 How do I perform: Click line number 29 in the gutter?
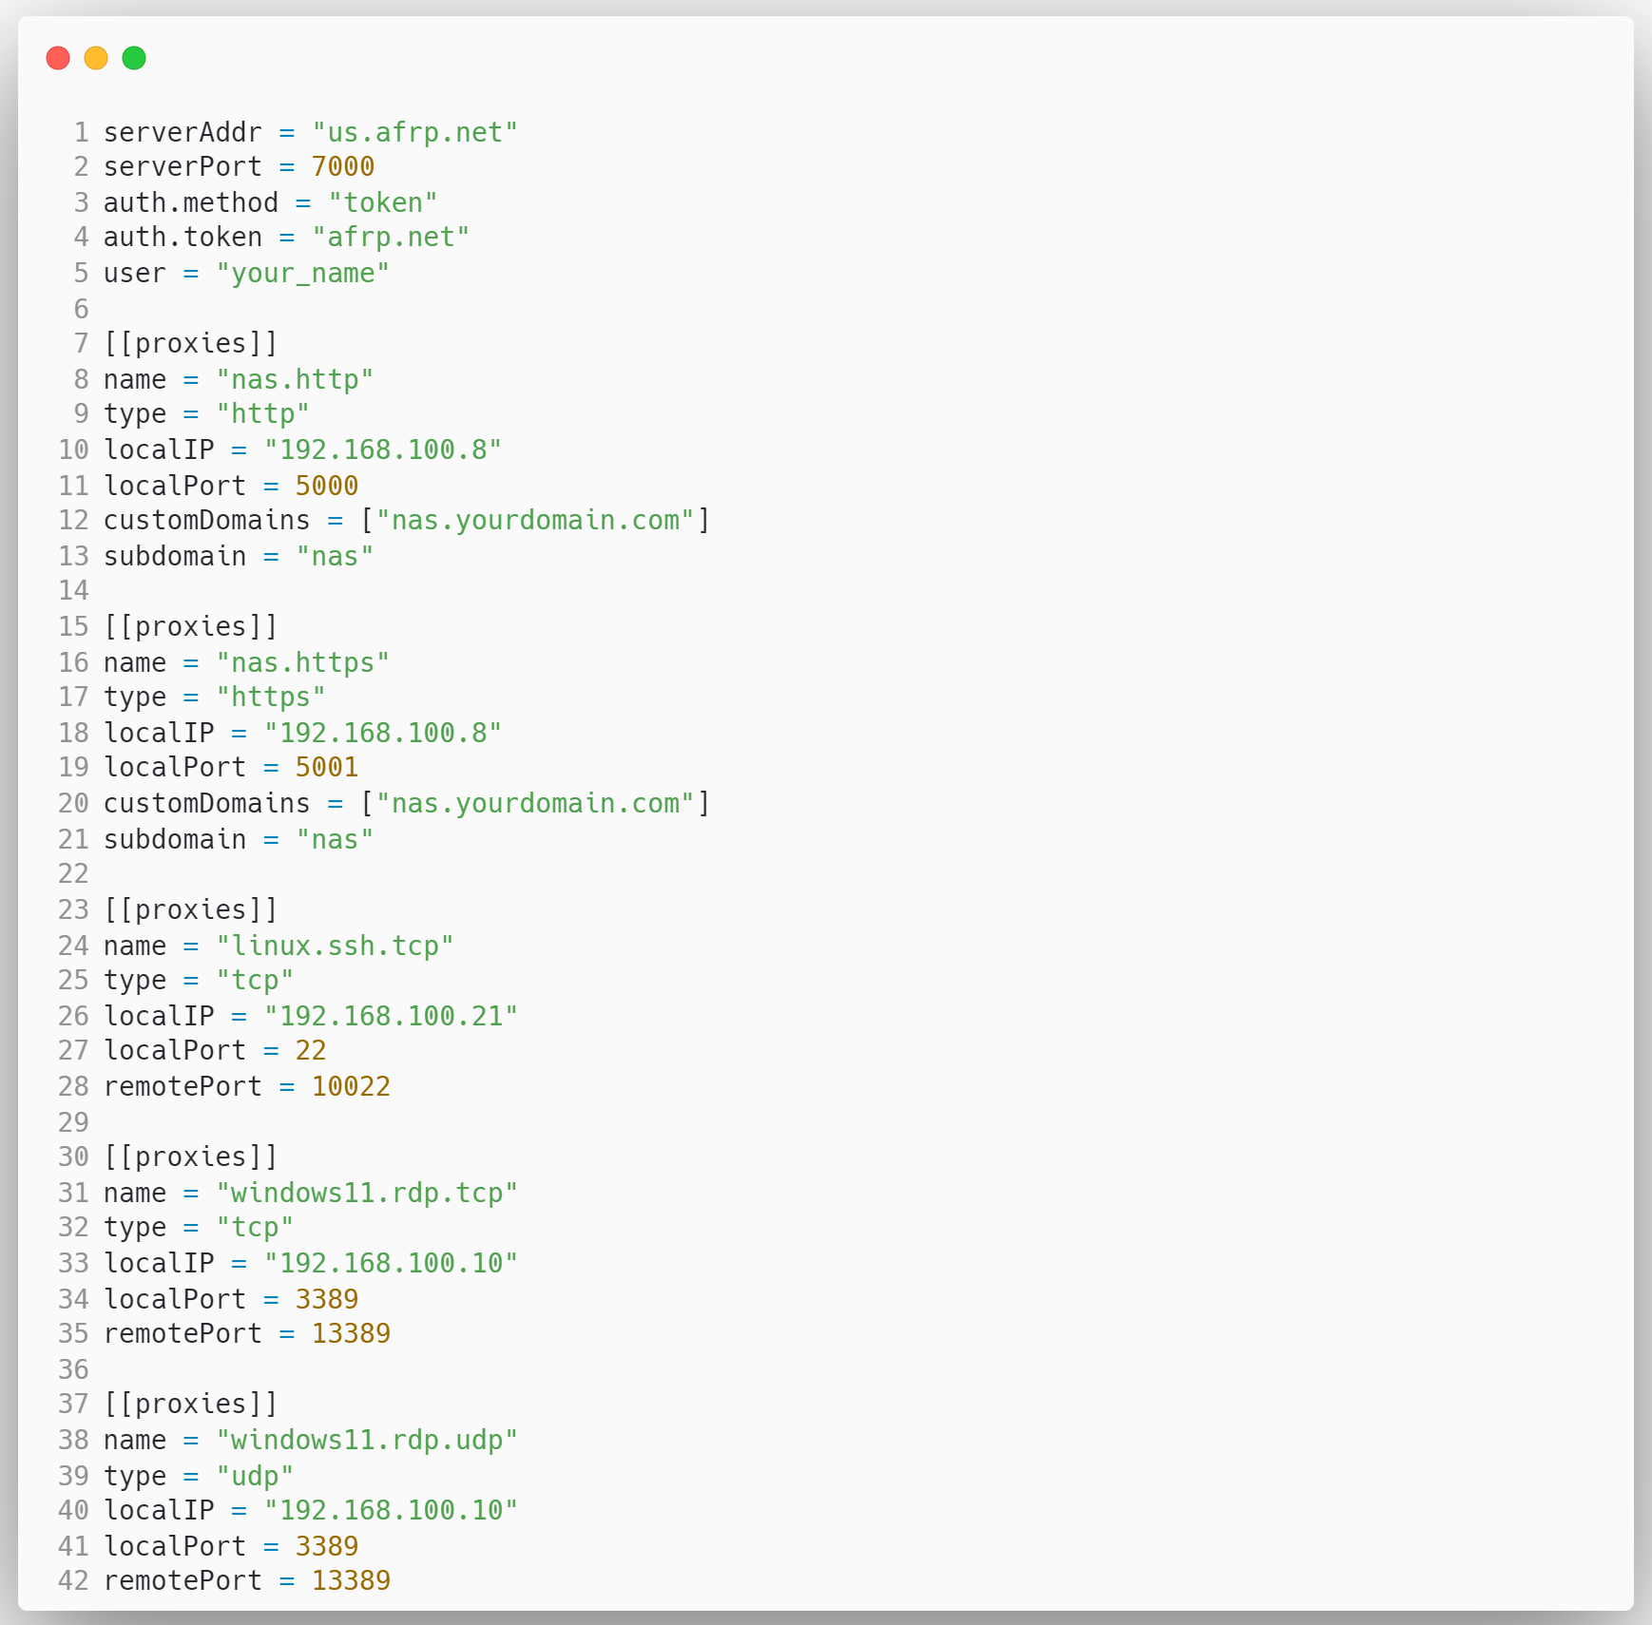(73, 1122)
